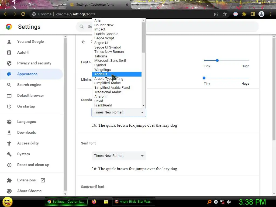This screenshot has width=276, height=207.
Task: Open the profile avatar menu
Action: [x=261, y=14]
